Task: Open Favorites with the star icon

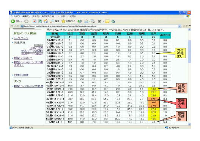Action: [x=63, y=21]
